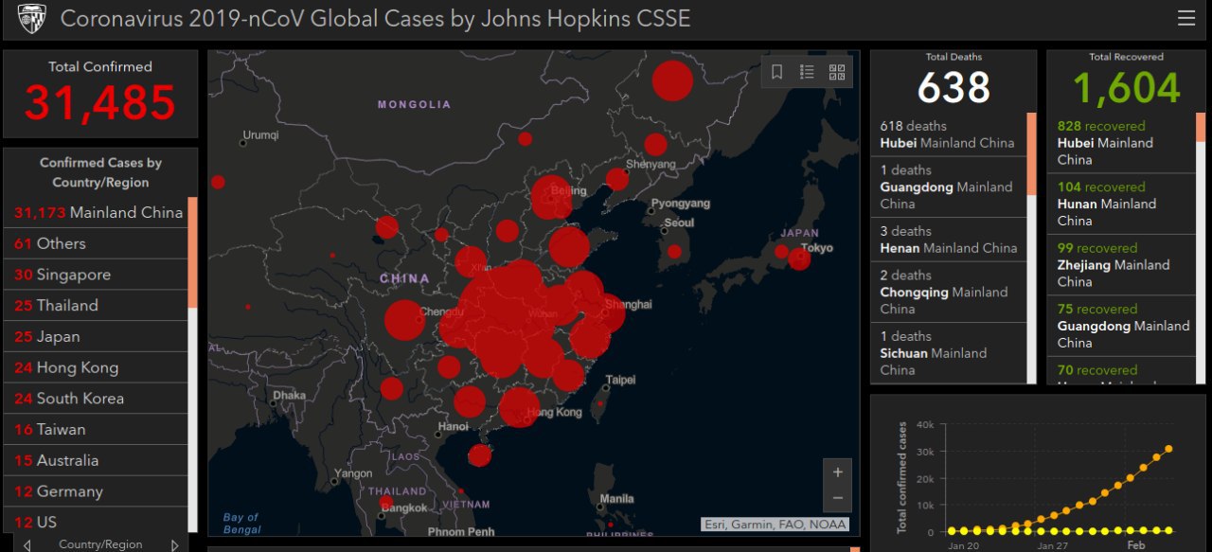Select Germany in the confirmed cases list
Screen dimensions: 1212x552
(x=96, y=491)
